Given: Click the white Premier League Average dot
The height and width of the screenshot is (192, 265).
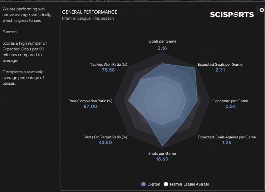Looking at the screenshot, I should pyautogui.click(x=166, y=184).
